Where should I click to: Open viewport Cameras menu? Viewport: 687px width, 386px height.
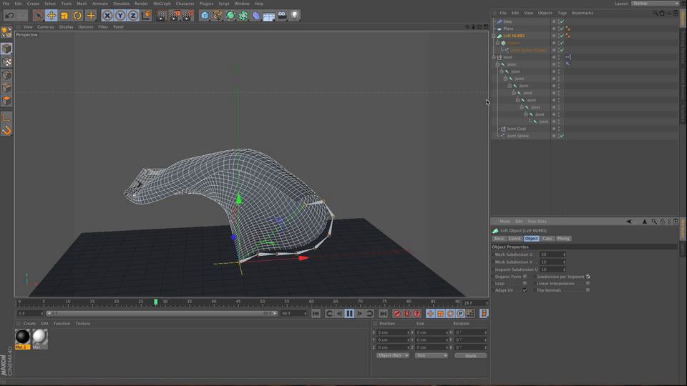(46, 26)
